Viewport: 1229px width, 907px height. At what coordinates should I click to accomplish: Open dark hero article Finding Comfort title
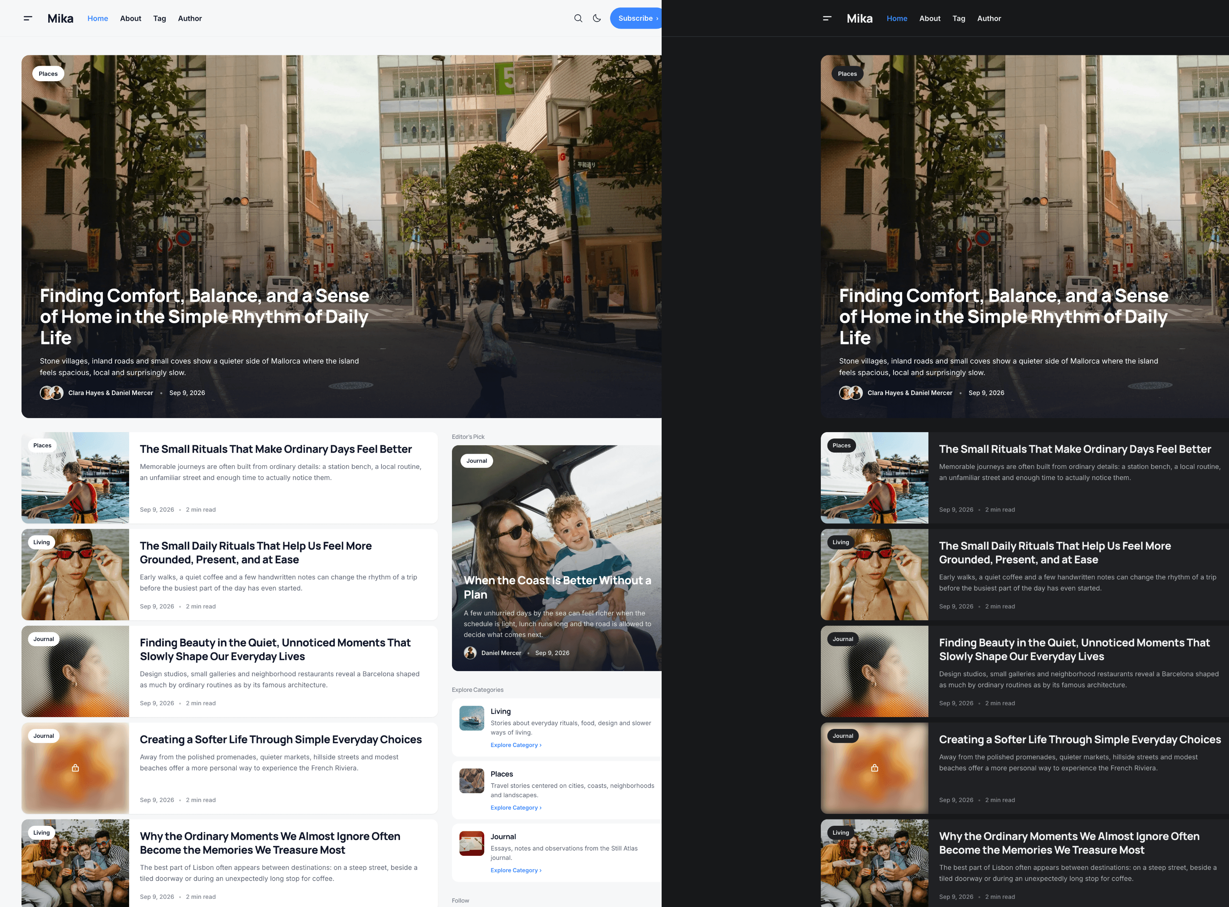point(1003,316)
